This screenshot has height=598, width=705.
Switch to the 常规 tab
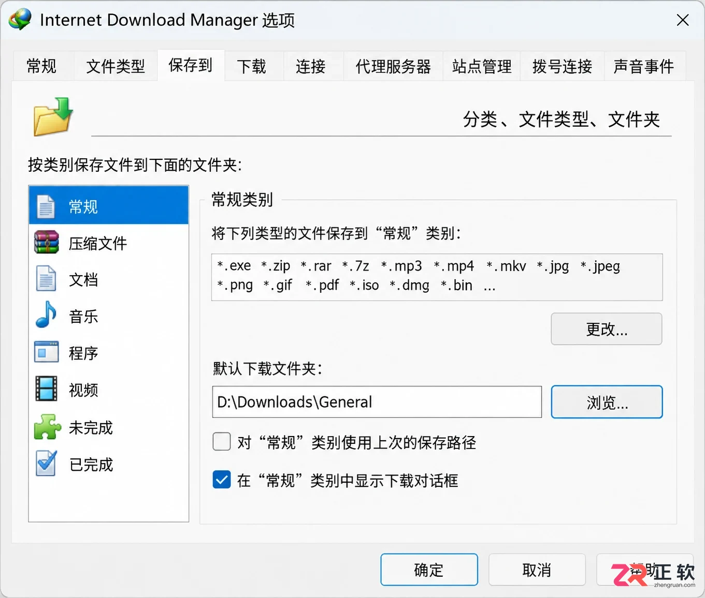pyautogui.click(x=41, y=66)
